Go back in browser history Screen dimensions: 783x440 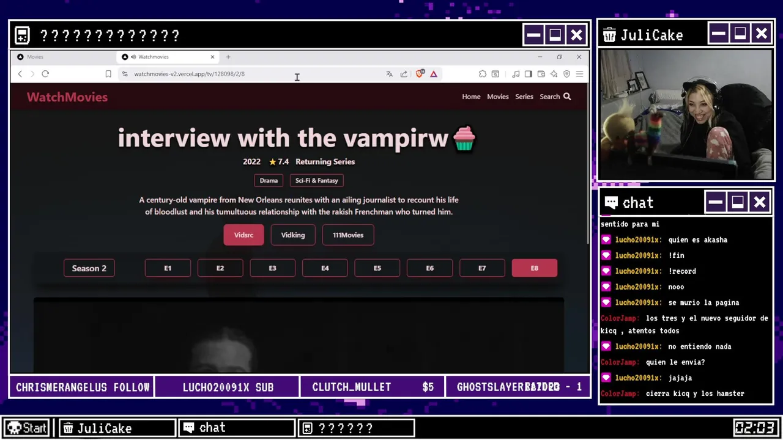tap(20, 74)
